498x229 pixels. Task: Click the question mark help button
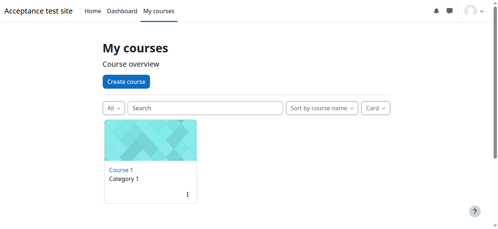[475, 211]
